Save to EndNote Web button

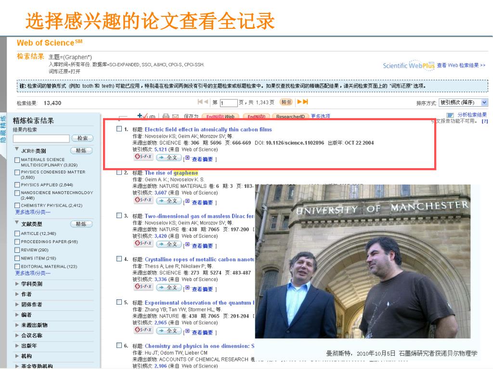221,116
